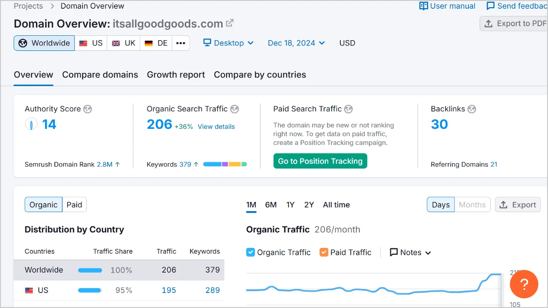This screenshot has width=548, height=308.
Task: Click the User manual icon
Action: [424, 6]
